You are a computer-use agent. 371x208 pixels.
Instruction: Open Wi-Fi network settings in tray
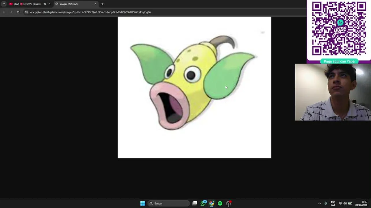(x=340, y=203)
